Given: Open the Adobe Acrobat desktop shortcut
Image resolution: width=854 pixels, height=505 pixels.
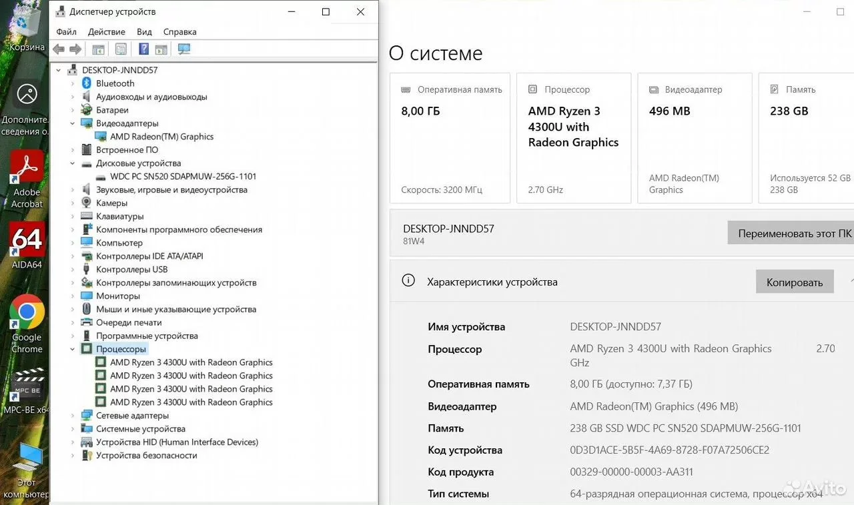Looking at the screenshot, I should coord(27,180).
